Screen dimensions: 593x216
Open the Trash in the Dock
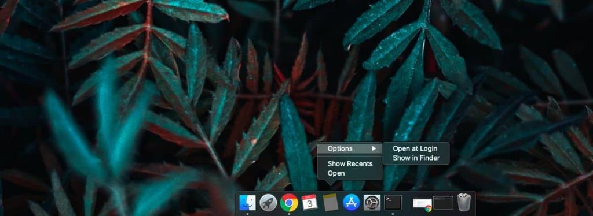point(463,203)
